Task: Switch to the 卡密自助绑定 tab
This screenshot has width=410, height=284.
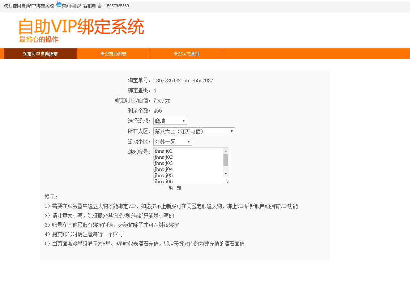Action: pyautogui.click(x=113, y=53)
